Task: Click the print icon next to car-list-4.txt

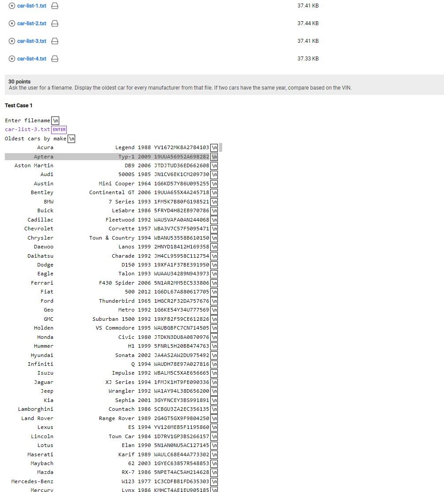Action: click(54, 59)
